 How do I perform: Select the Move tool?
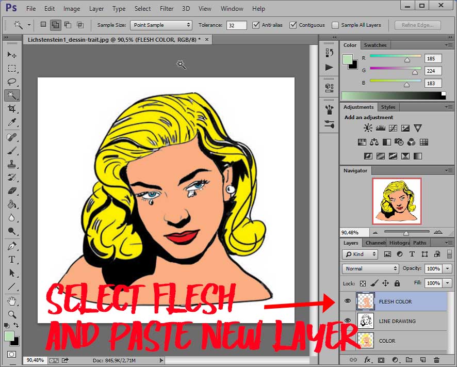click(x=12, y=55)
